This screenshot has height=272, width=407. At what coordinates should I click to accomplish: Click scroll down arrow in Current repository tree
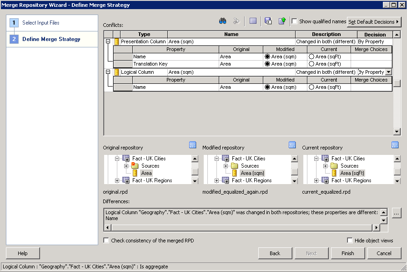click(397, 181)
